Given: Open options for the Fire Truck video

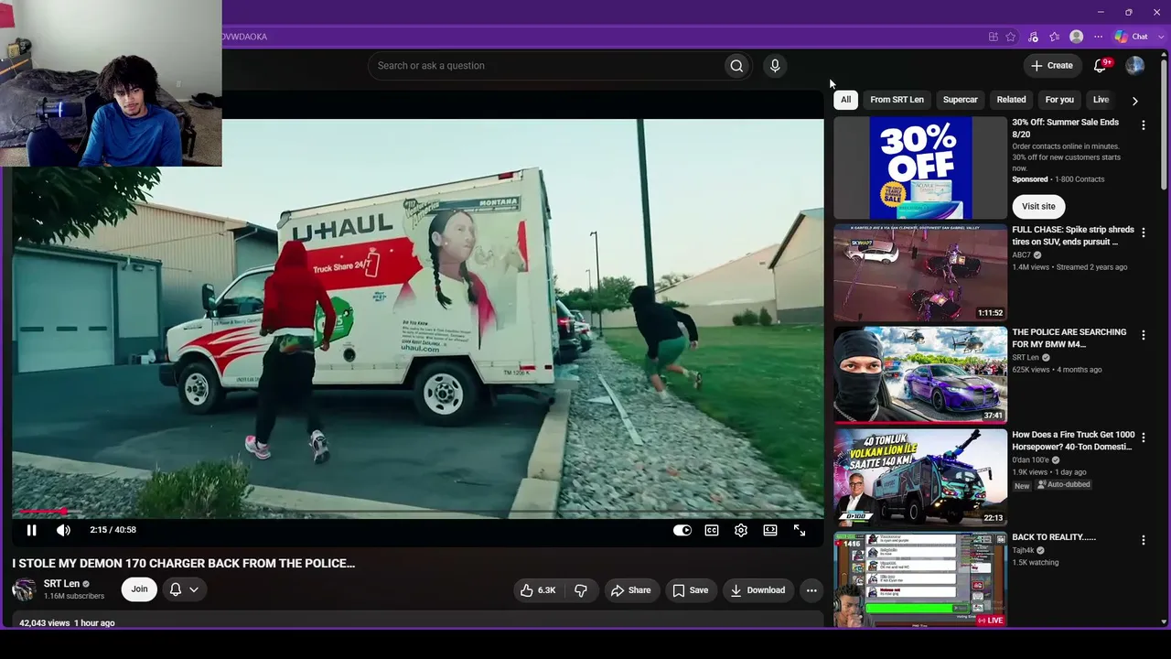Looking at the screenshot, I should [1144, 438].
